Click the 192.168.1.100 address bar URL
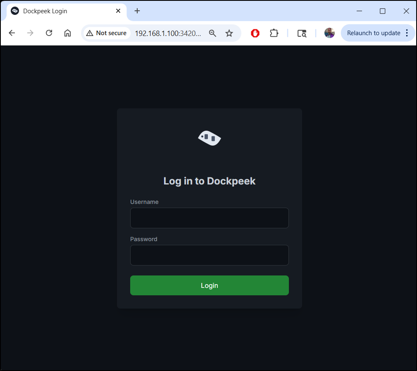 tap(168, 33)
